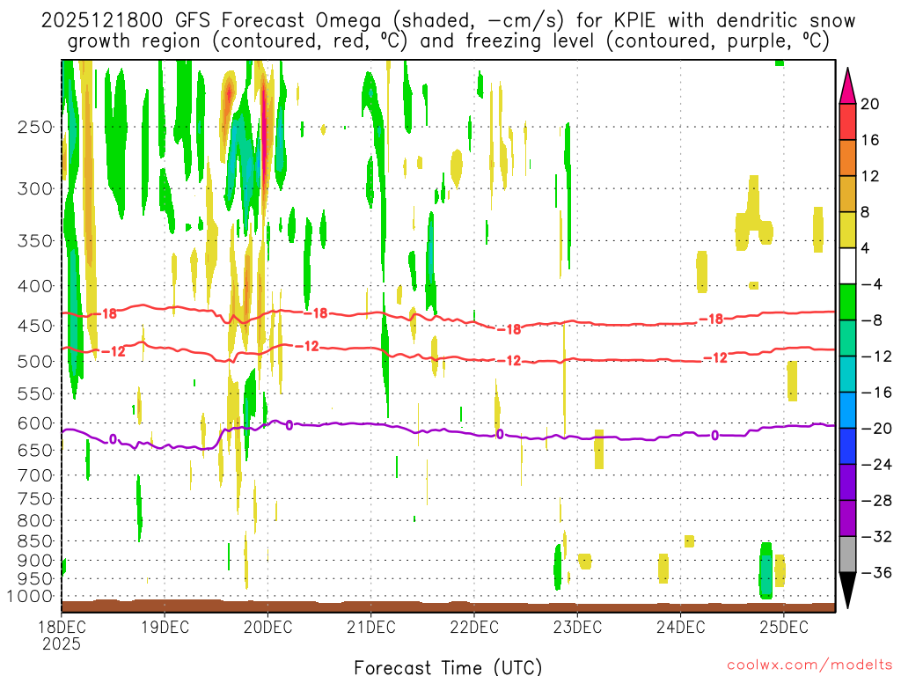Click the -18 contour label nearest 18DEC
The image size is (901, 676).
[106, 314]
